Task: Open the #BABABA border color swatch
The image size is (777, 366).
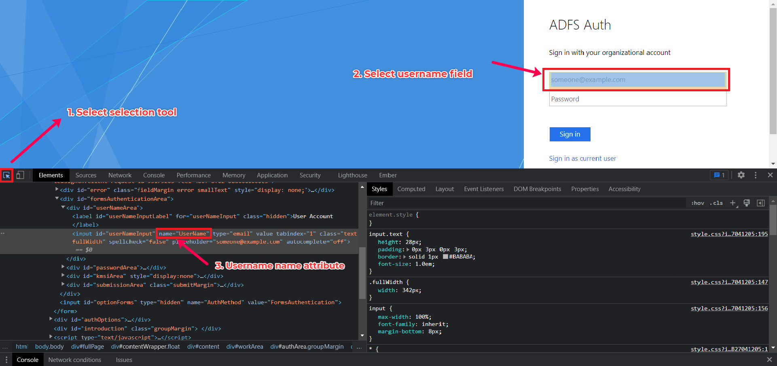Action: (x=445, y=257)
